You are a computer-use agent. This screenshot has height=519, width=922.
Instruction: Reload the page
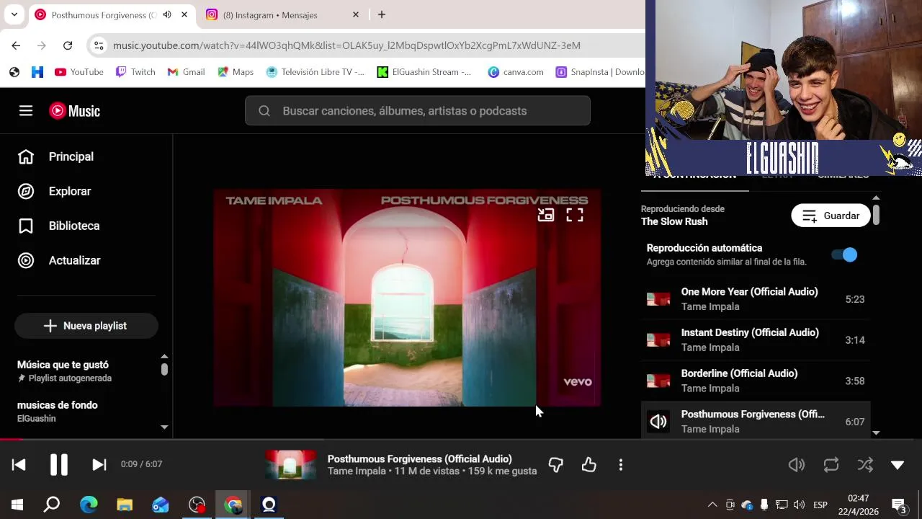pos(68,45)
